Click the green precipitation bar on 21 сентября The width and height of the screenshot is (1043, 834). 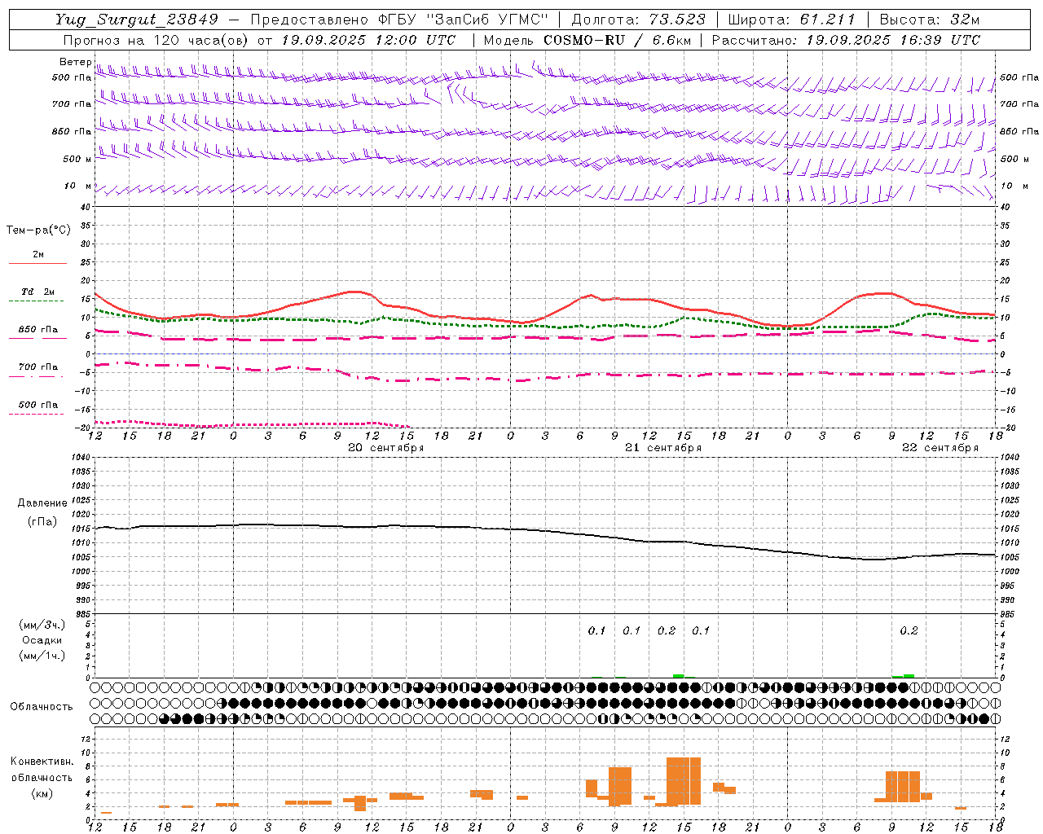click(679, 676)
